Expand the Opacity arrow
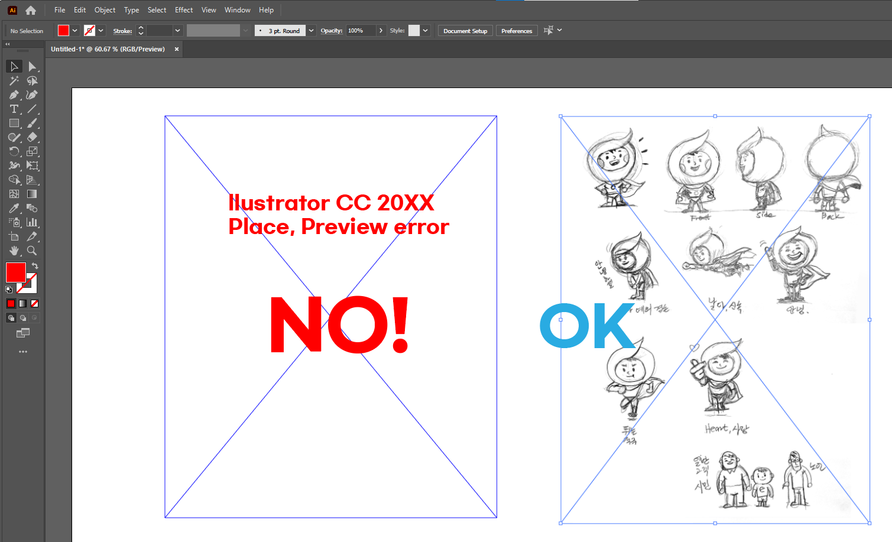The image size is (892, 542). tap(381, 31)
